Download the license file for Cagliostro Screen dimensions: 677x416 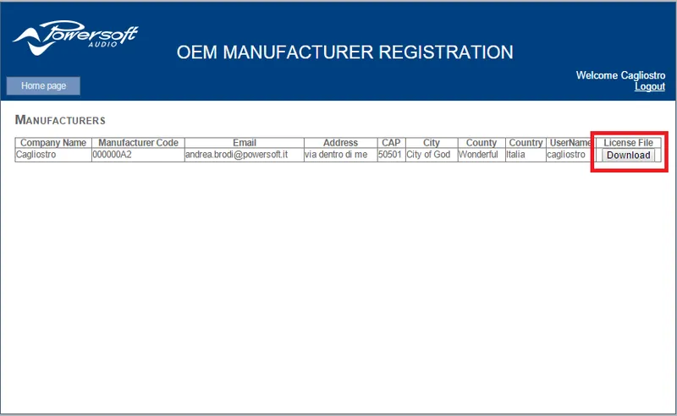tap(628, 156)
